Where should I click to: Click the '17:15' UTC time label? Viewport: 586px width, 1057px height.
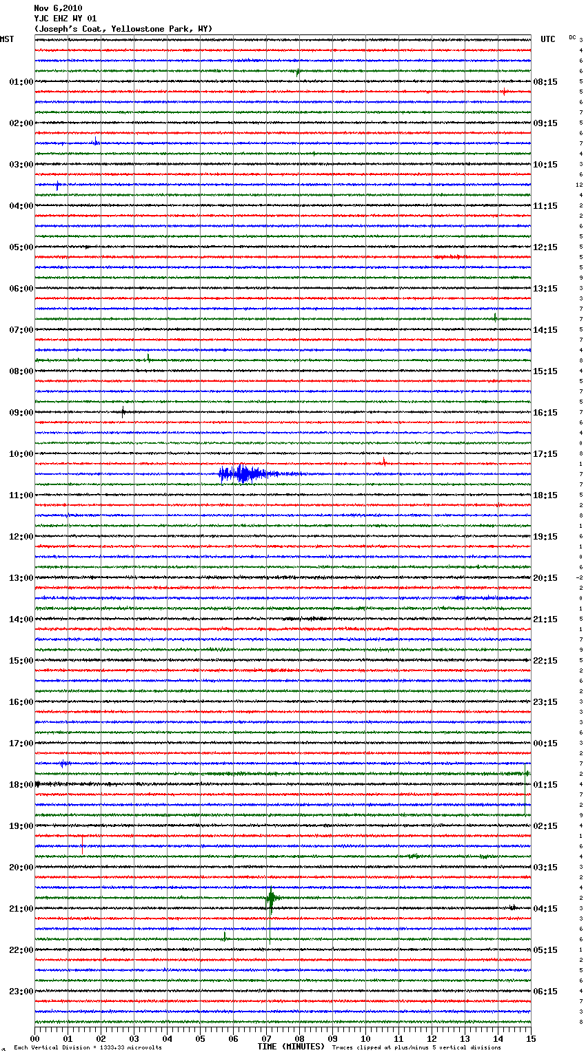545,454
